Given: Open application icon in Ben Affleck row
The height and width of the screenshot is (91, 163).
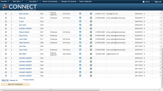Looking at the screenshot, I should point(80,54).
